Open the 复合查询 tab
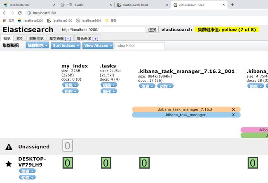Viewport: 268px width, 183px height. 84,39
